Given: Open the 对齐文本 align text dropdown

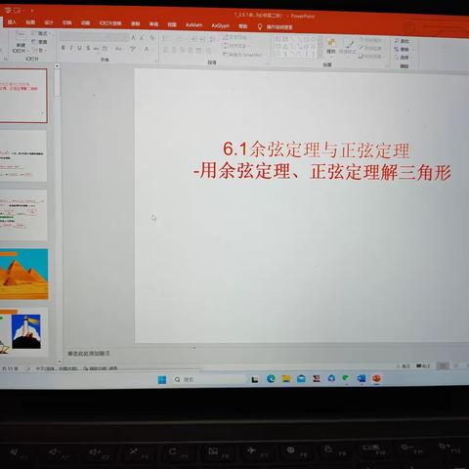Looking at the screenshot, I should pyautogui.click(x=235, y=46).
